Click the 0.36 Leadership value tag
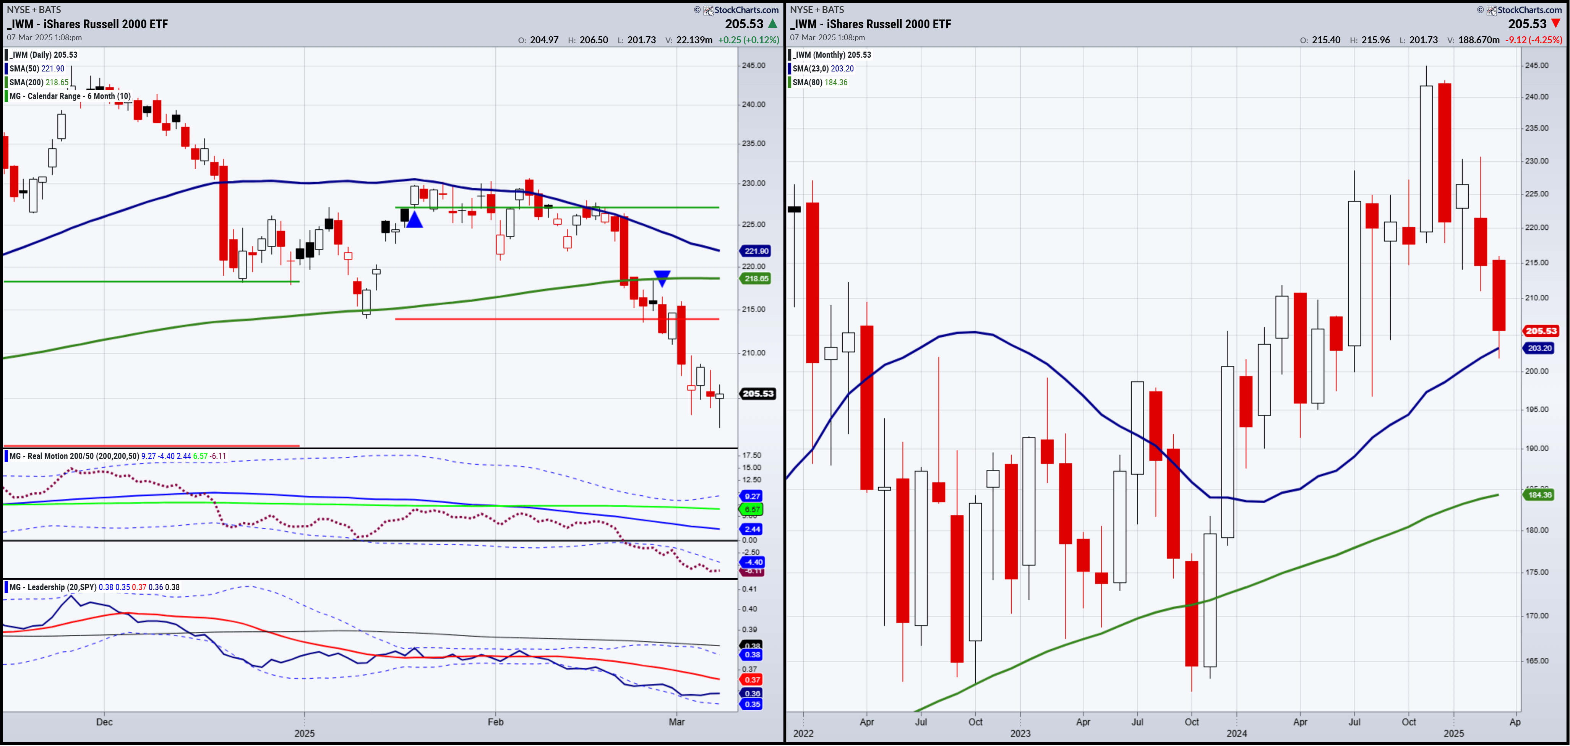 pyautogui.click(x=751, y=694)
